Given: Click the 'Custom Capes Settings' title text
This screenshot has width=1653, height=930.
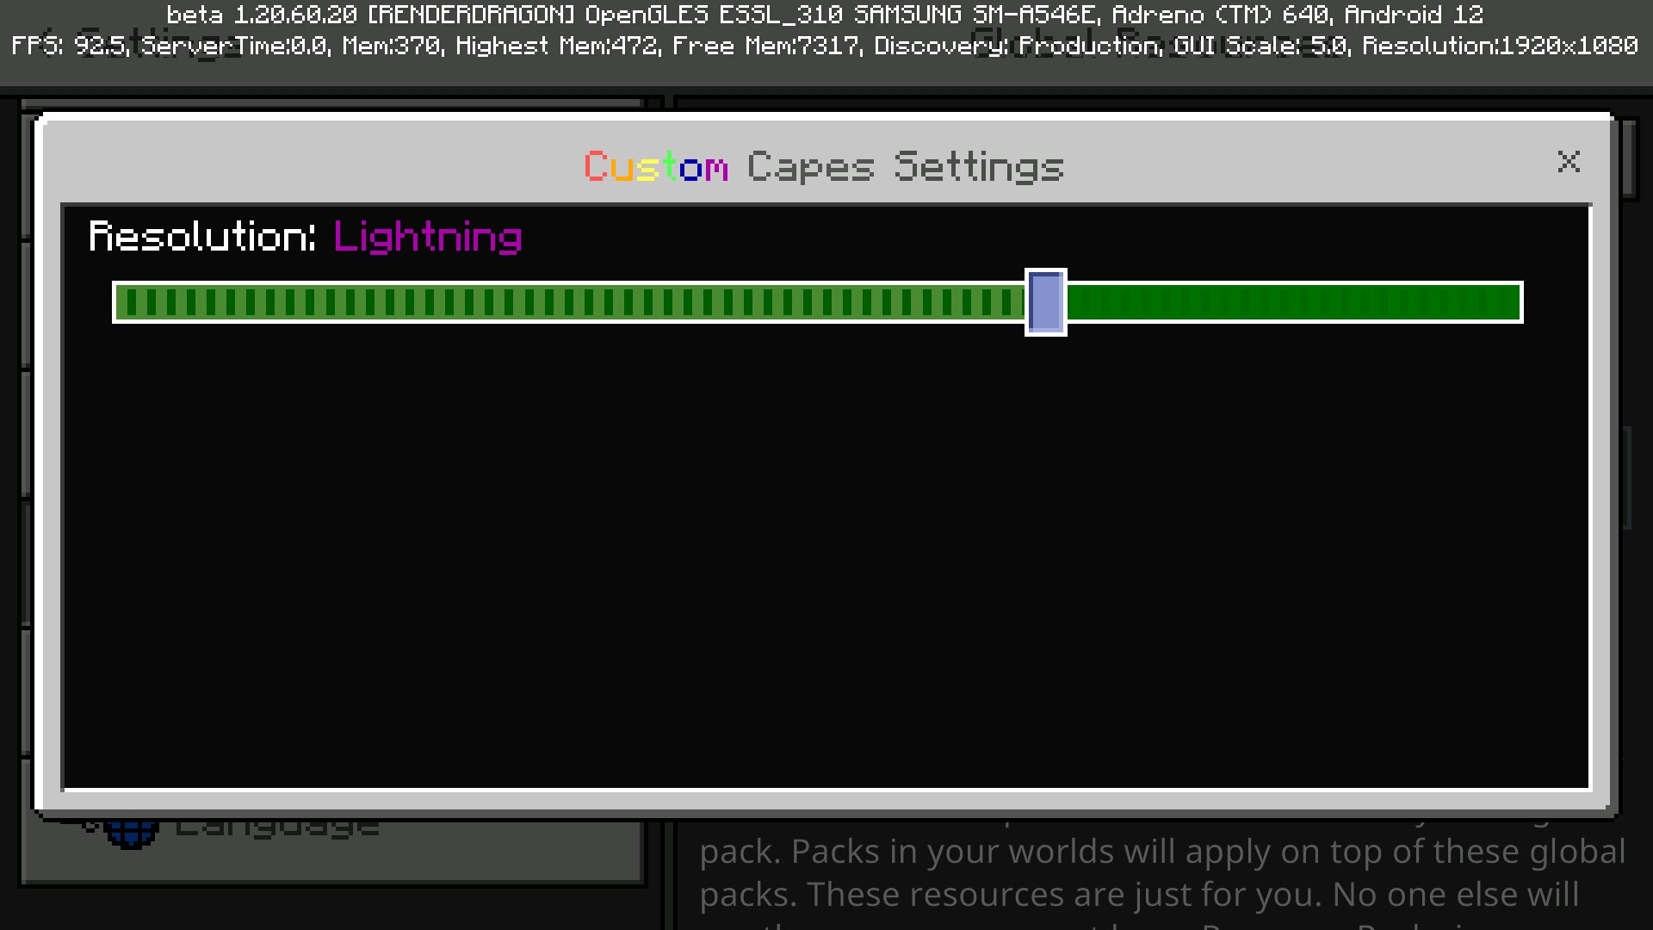Looking at the screenshot, I should click(824, 167).
